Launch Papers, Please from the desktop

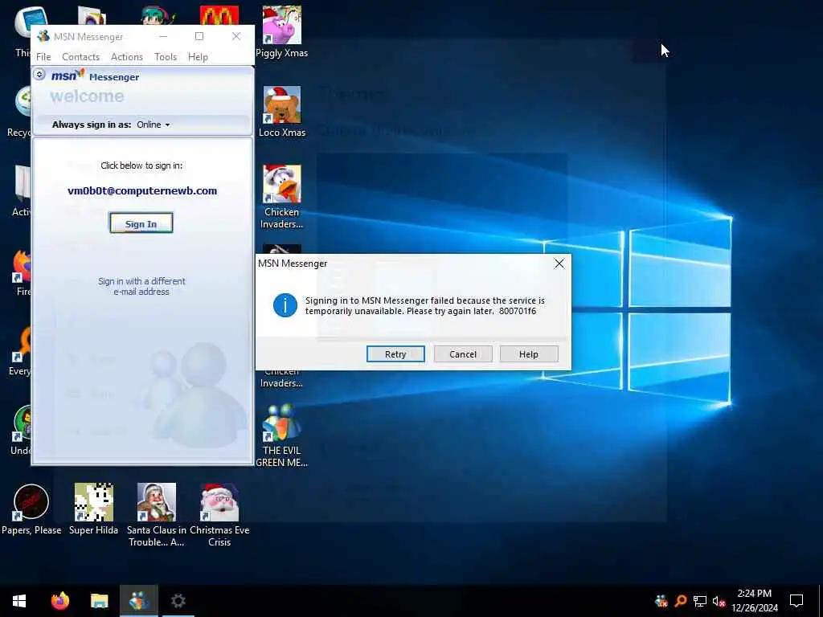(x=31, y=509)
